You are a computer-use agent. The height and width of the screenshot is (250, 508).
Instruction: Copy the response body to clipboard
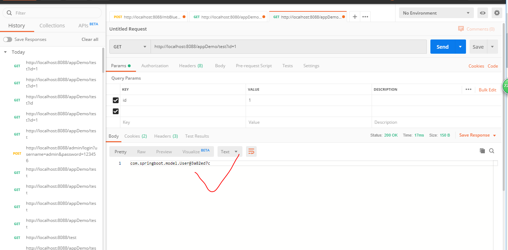482,151
